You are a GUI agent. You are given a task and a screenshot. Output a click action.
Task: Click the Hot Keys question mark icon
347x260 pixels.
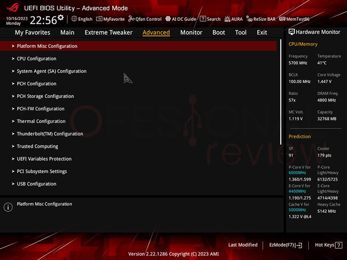pyautogui.click(x=339, y=245)
